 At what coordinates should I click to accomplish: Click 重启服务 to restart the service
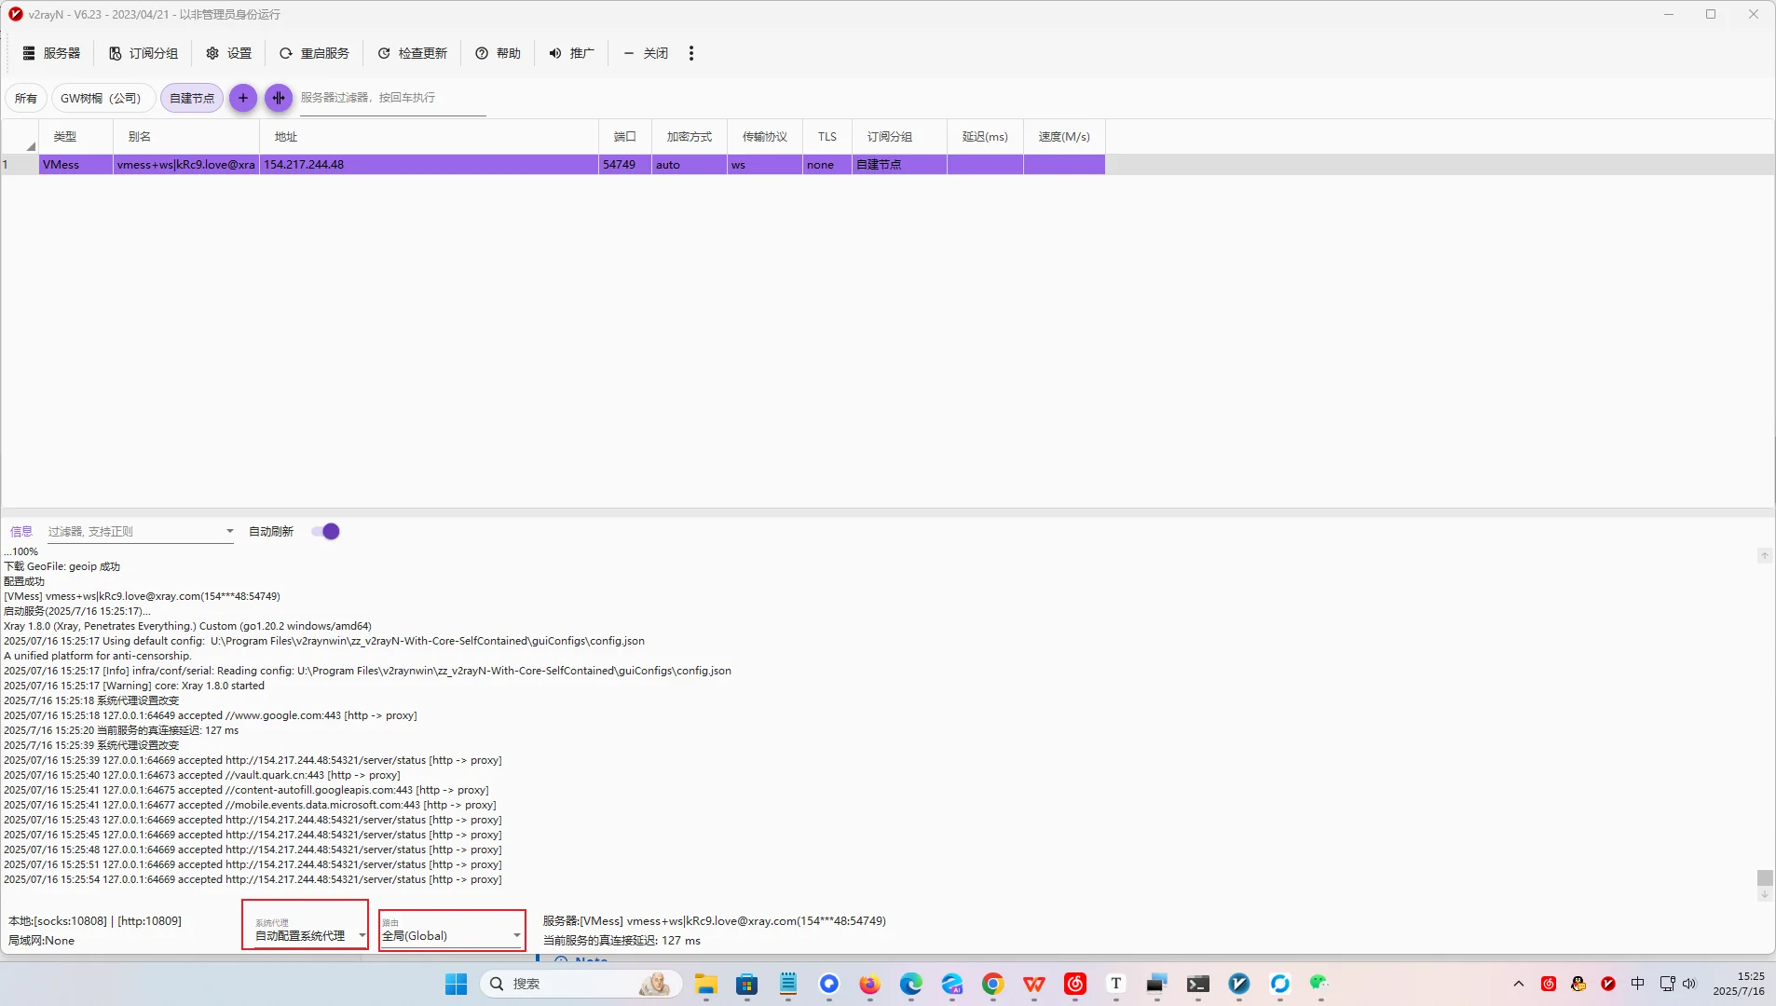pos(314,53)
